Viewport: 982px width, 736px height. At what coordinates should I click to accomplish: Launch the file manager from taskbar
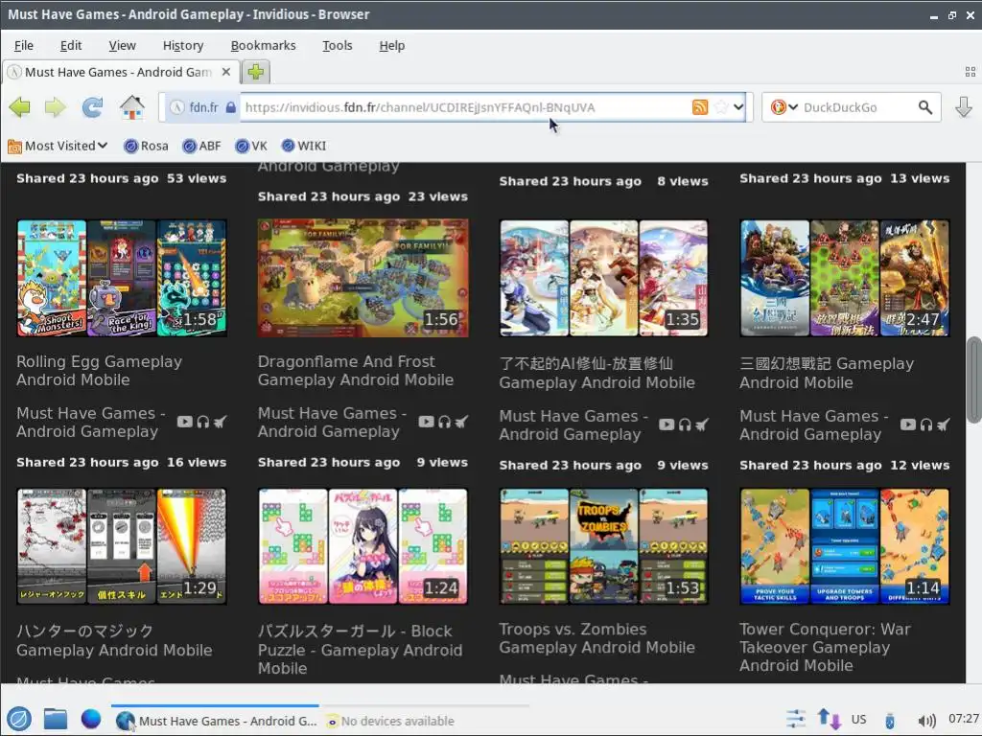coord(55,719)
